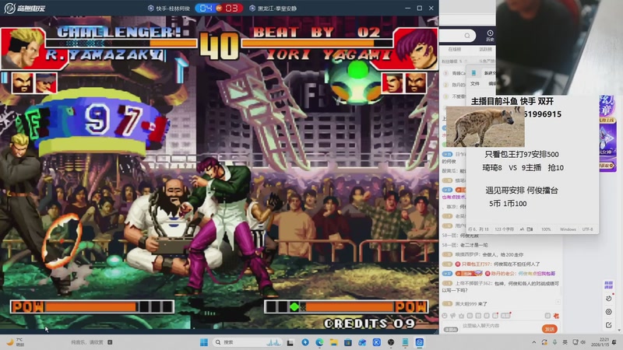Open File Explorer from taskbar

[x=334, y=342]
